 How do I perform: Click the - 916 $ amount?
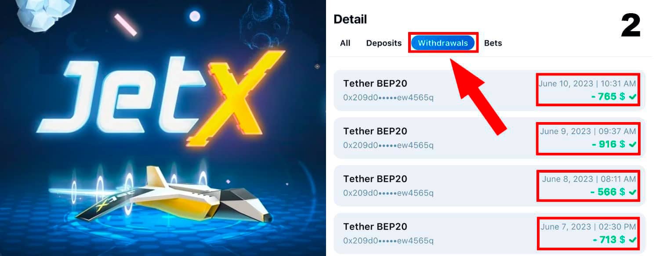pyautogui.click(x=608, y=144)
